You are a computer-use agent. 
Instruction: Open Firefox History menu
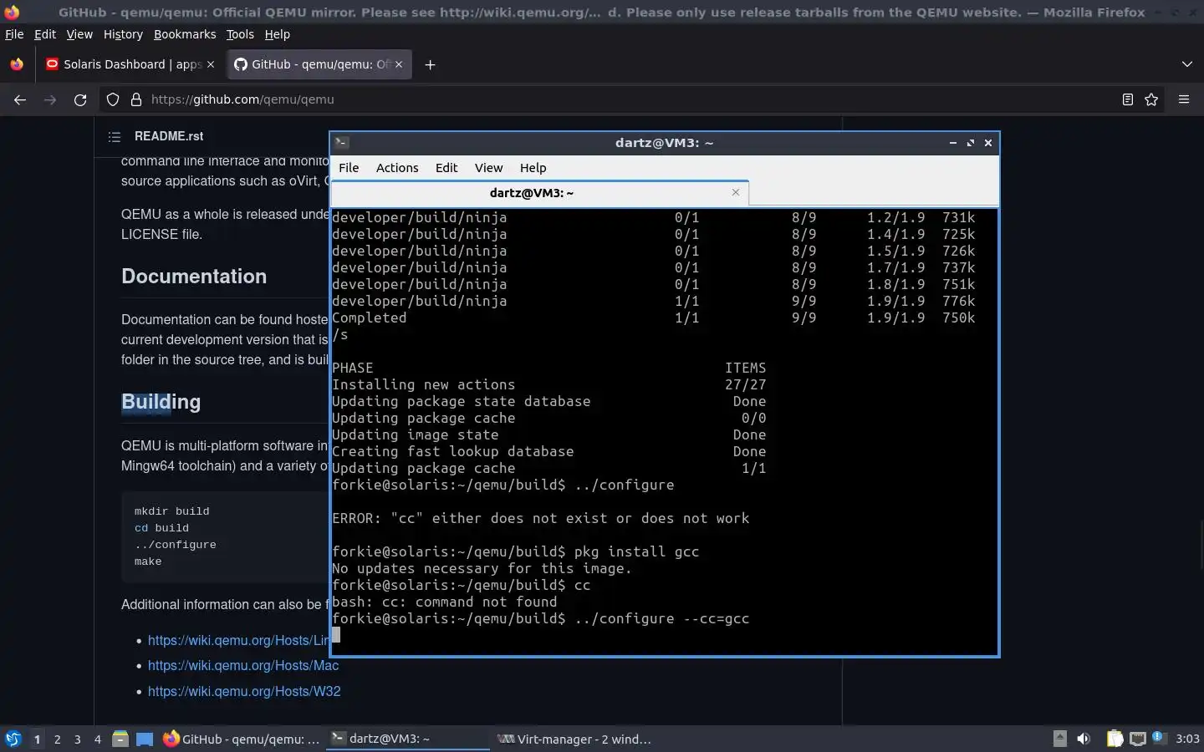[x=123, y=34]
